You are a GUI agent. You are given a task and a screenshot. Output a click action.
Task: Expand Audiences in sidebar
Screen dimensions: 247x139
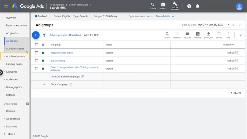pos(4,79)
